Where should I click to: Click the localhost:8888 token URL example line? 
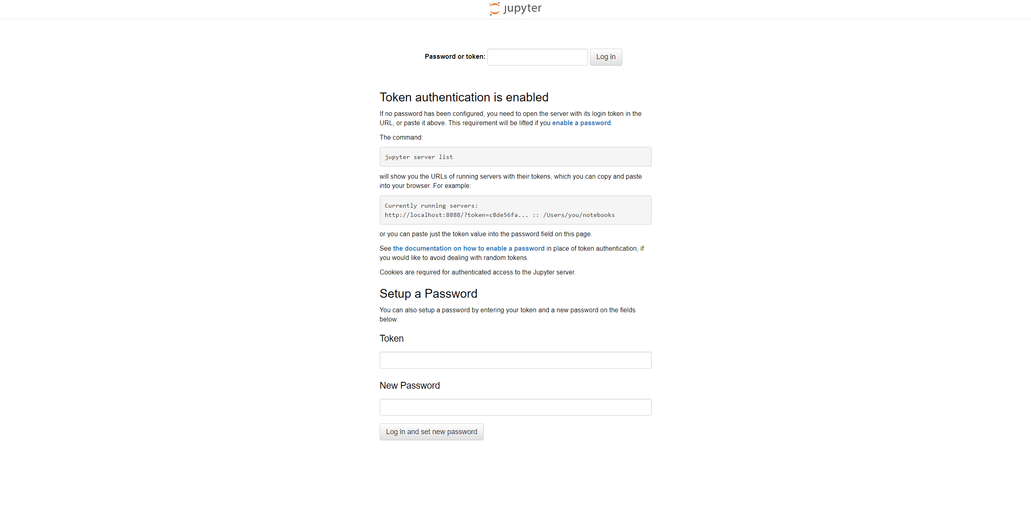click(499, 215)
